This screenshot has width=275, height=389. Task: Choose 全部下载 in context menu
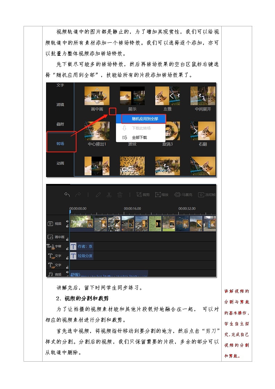click(x=141, y=137)
